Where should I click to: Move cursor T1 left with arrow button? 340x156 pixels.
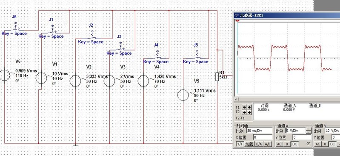point(245,107)
